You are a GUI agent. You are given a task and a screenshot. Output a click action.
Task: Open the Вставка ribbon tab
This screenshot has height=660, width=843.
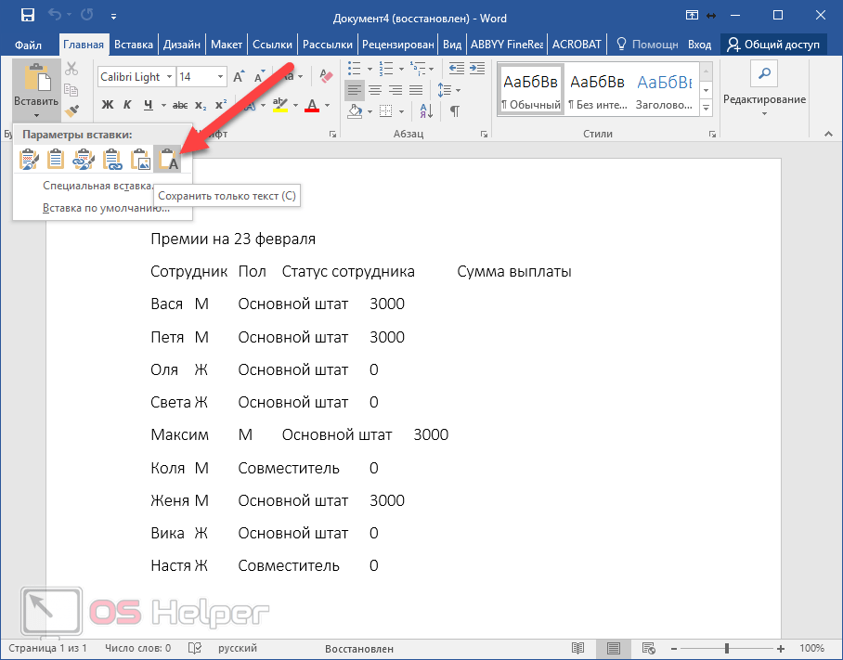click(x=133, y=44)
